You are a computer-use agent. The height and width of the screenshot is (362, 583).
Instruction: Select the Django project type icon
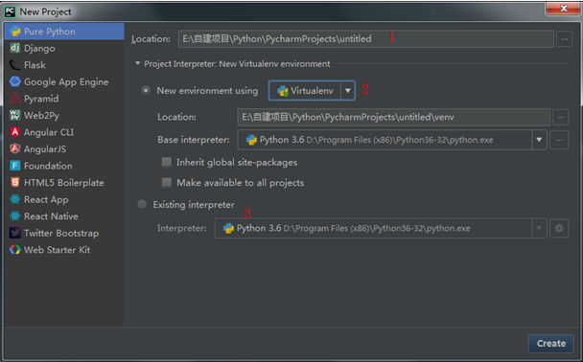(x=15, y=48)
